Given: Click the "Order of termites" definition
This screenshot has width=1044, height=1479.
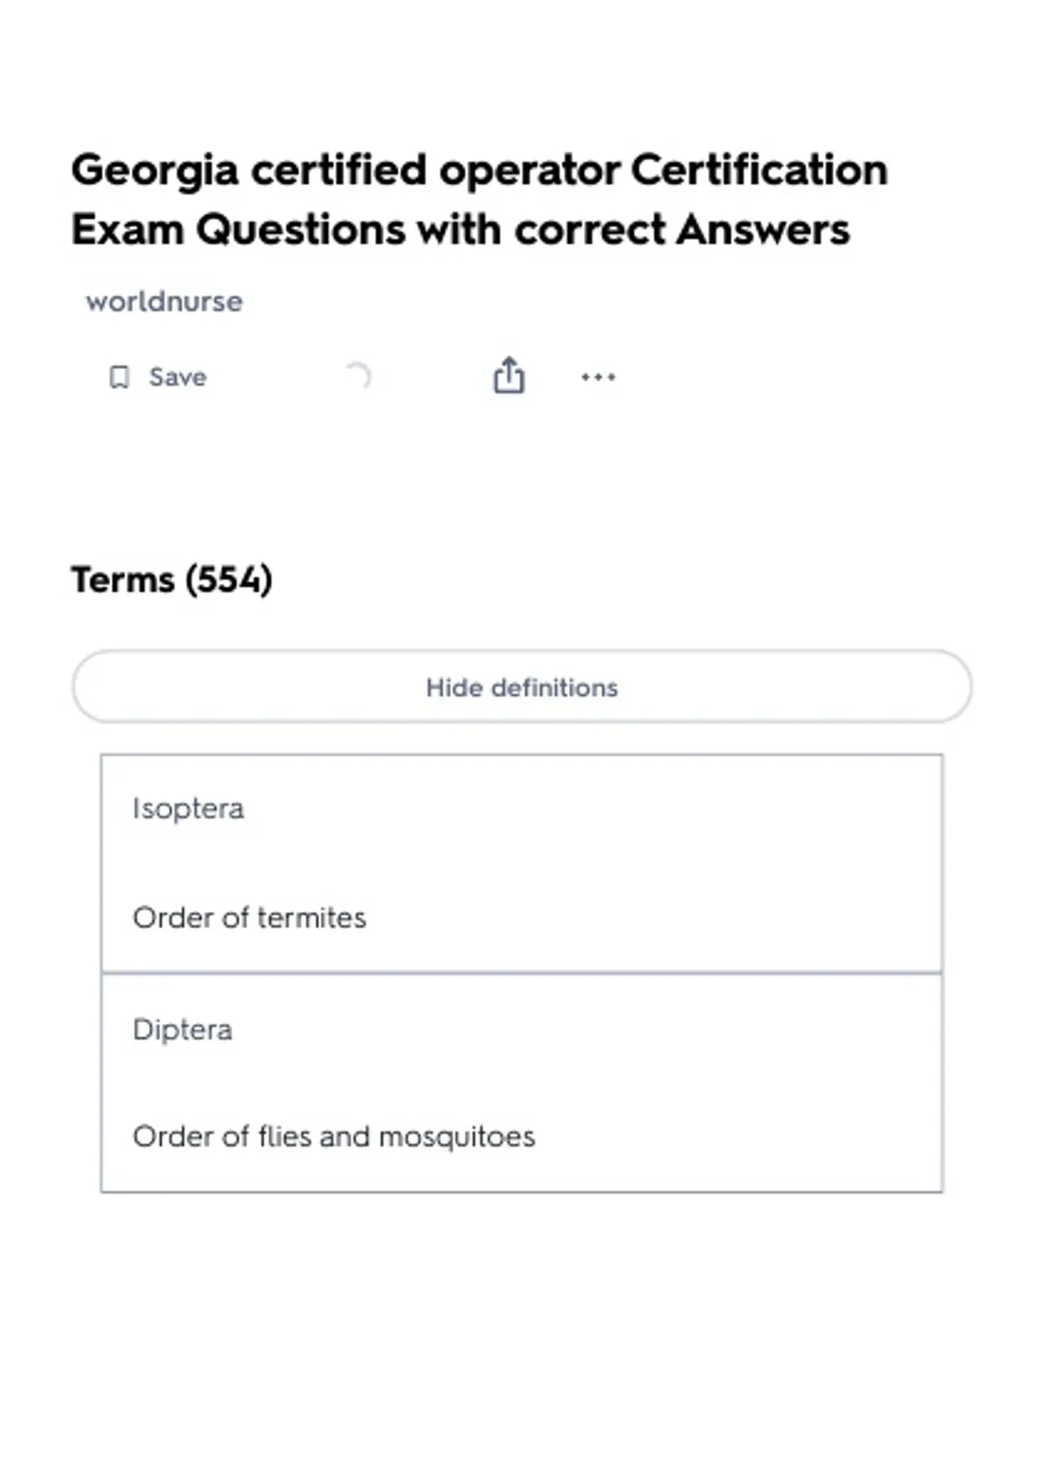Looking at the screenshot, I should click(250, 917).
